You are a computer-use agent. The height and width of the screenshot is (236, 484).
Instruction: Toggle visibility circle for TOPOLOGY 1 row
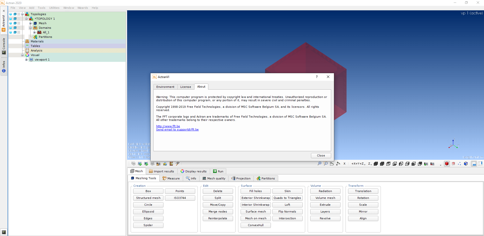click(x=11, y=19)
